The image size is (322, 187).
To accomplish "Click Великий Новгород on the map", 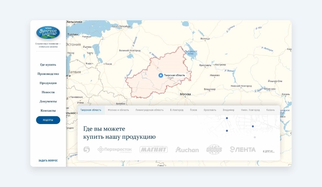I will pos(130,50).
